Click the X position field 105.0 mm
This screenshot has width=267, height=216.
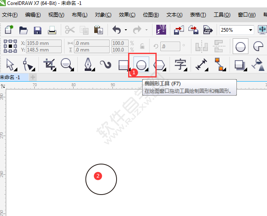click(44, 43)
